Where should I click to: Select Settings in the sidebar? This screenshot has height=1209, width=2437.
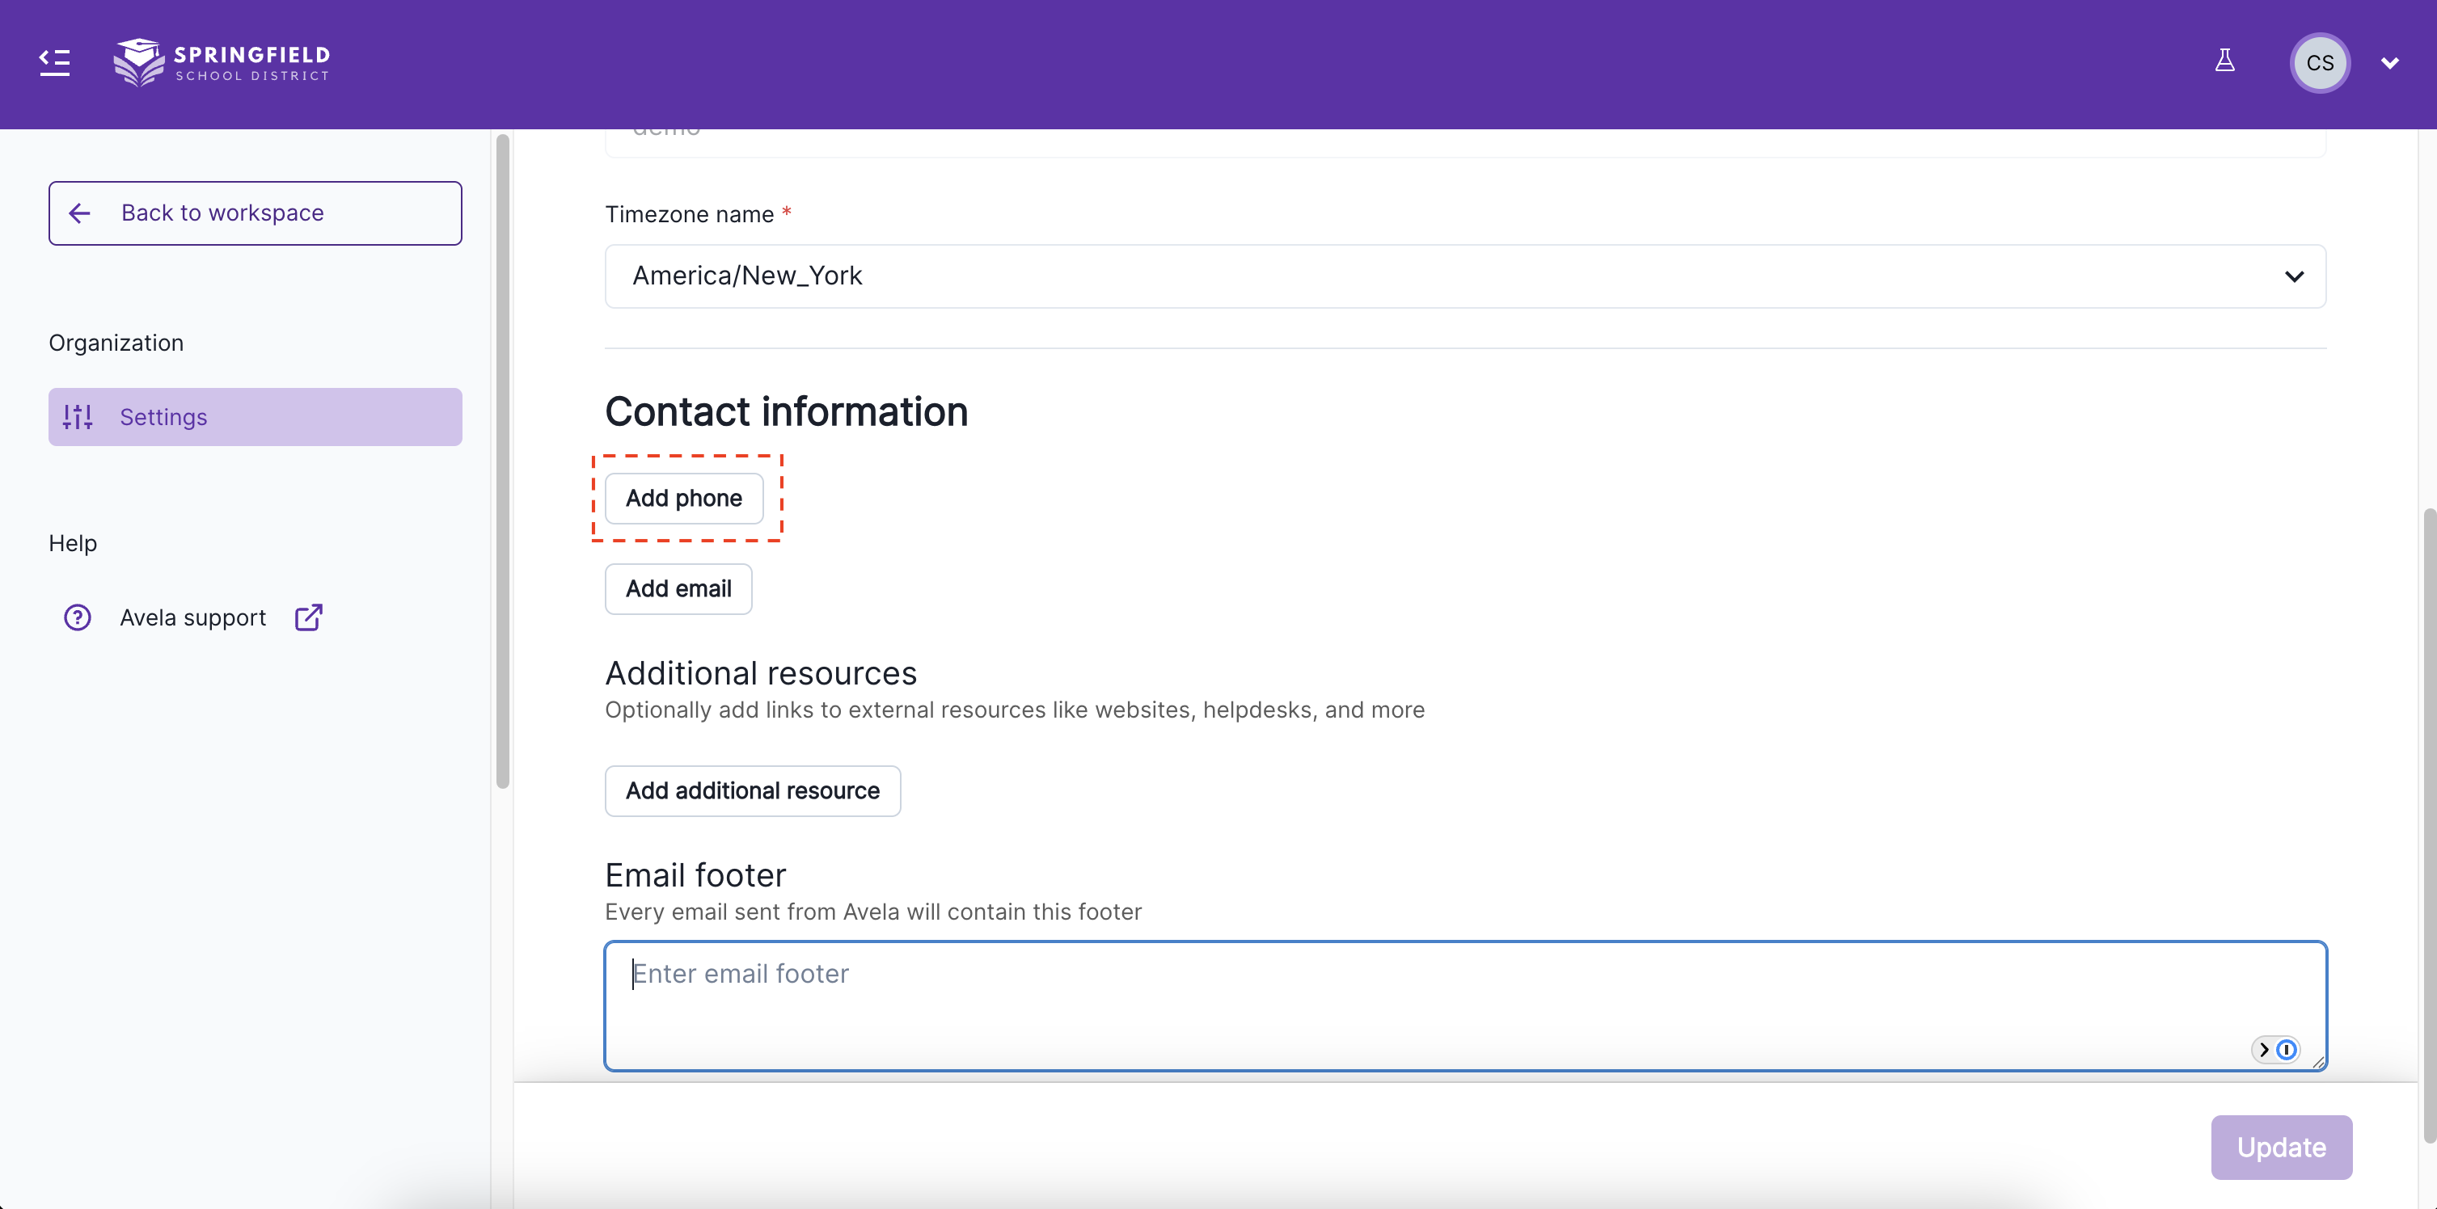click(256, 417)
